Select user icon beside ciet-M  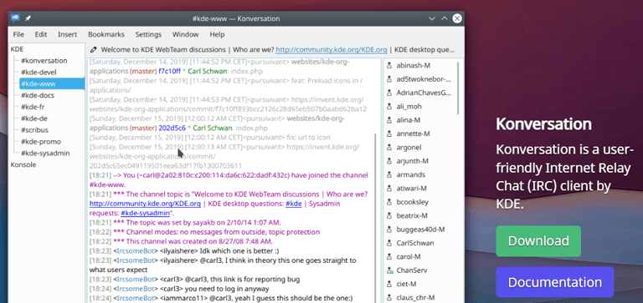pyautogui.click(x=389, y=284)
